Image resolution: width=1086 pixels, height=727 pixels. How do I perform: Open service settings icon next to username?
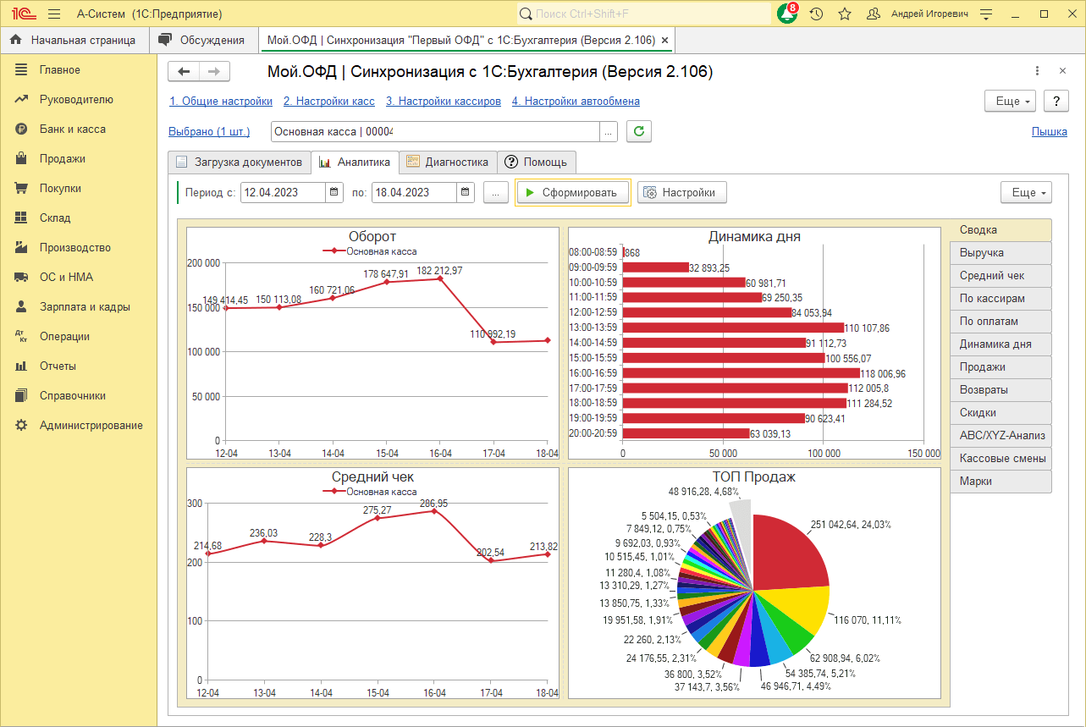pos(986,14)
